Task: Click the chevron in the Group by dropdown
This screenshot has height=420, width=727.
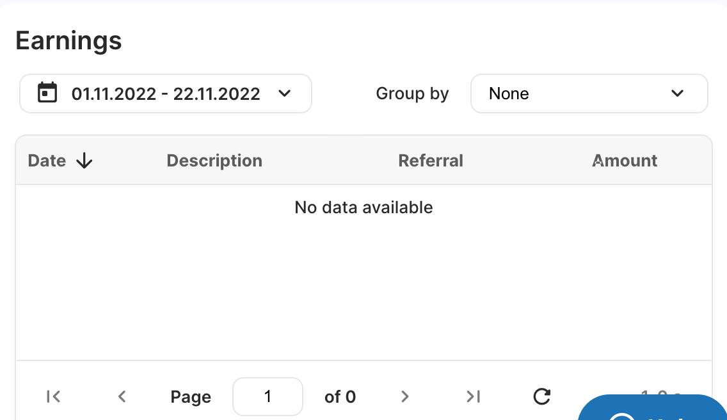Action: (x=677, y=93)
